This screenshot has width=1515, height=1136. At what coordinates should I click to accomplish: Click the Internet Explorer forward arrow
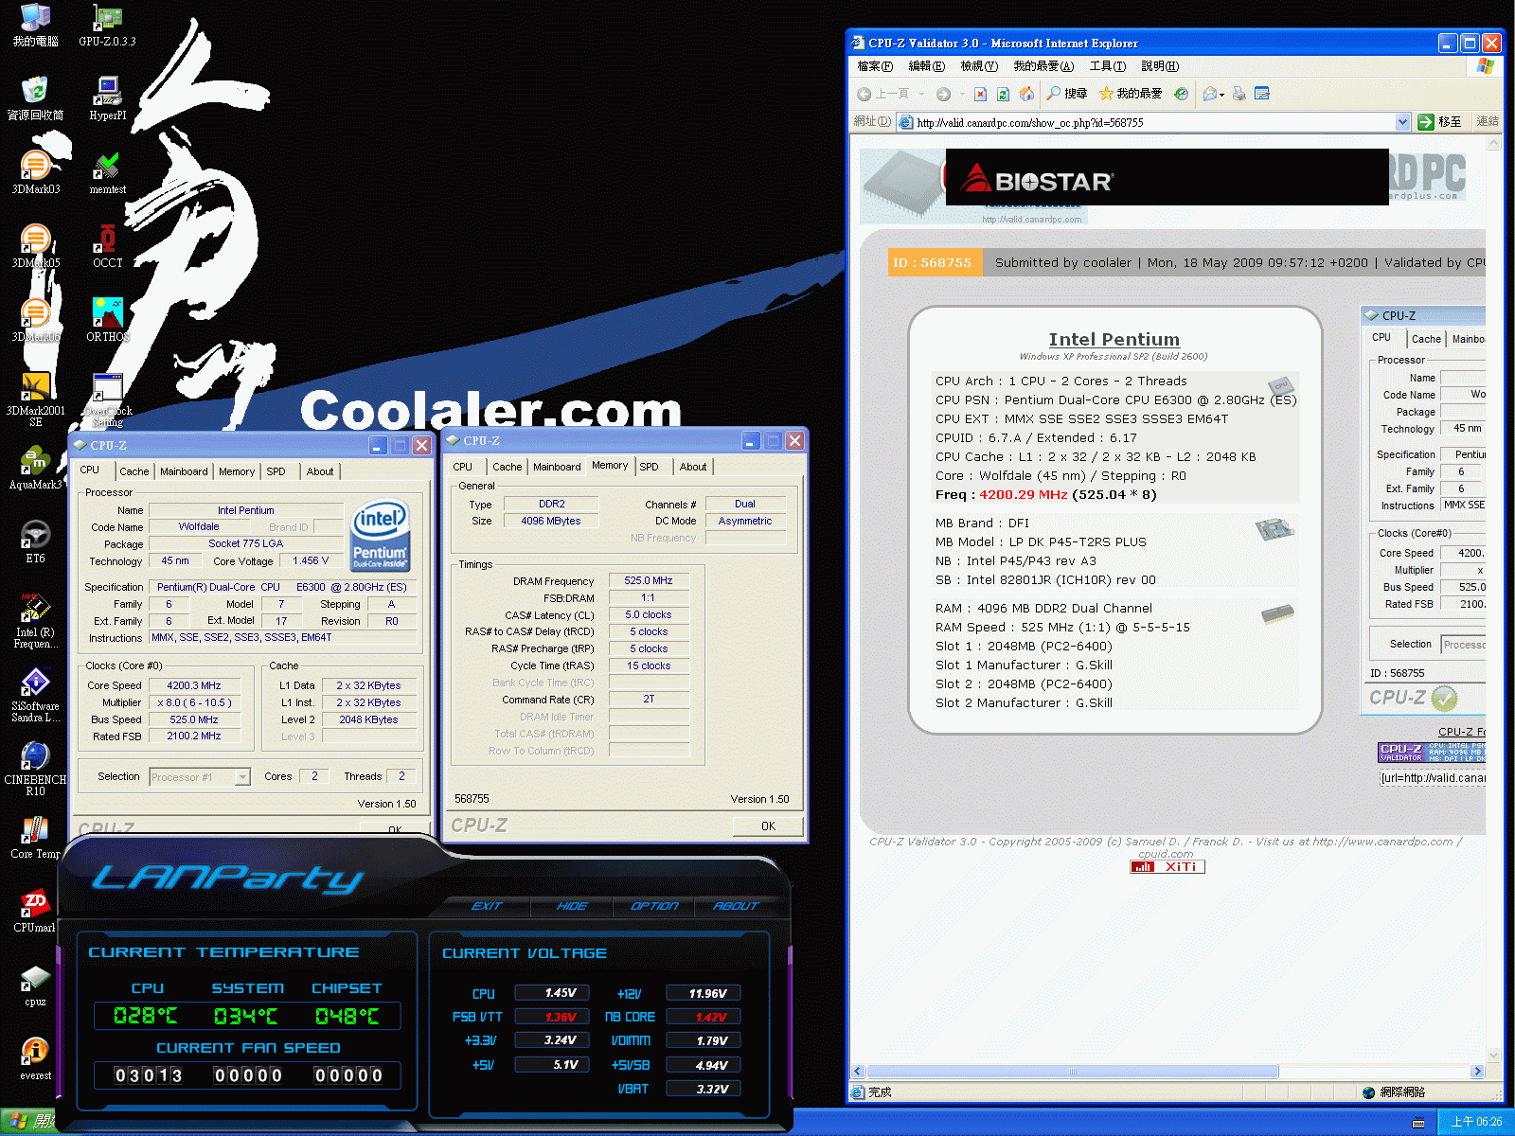click(x=943, y=94)
